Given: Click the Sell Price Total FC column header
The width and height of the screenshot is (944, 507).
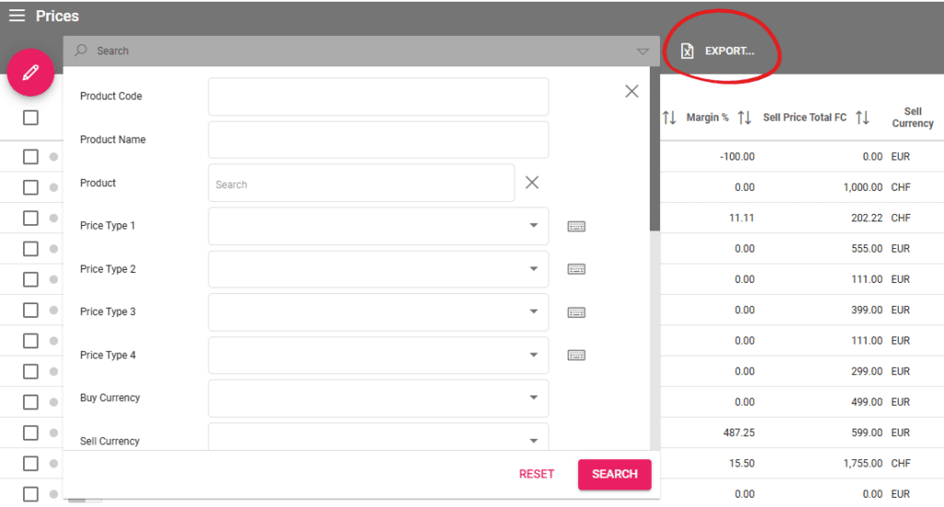Looking at the screenshot, I should click(804, 117).
